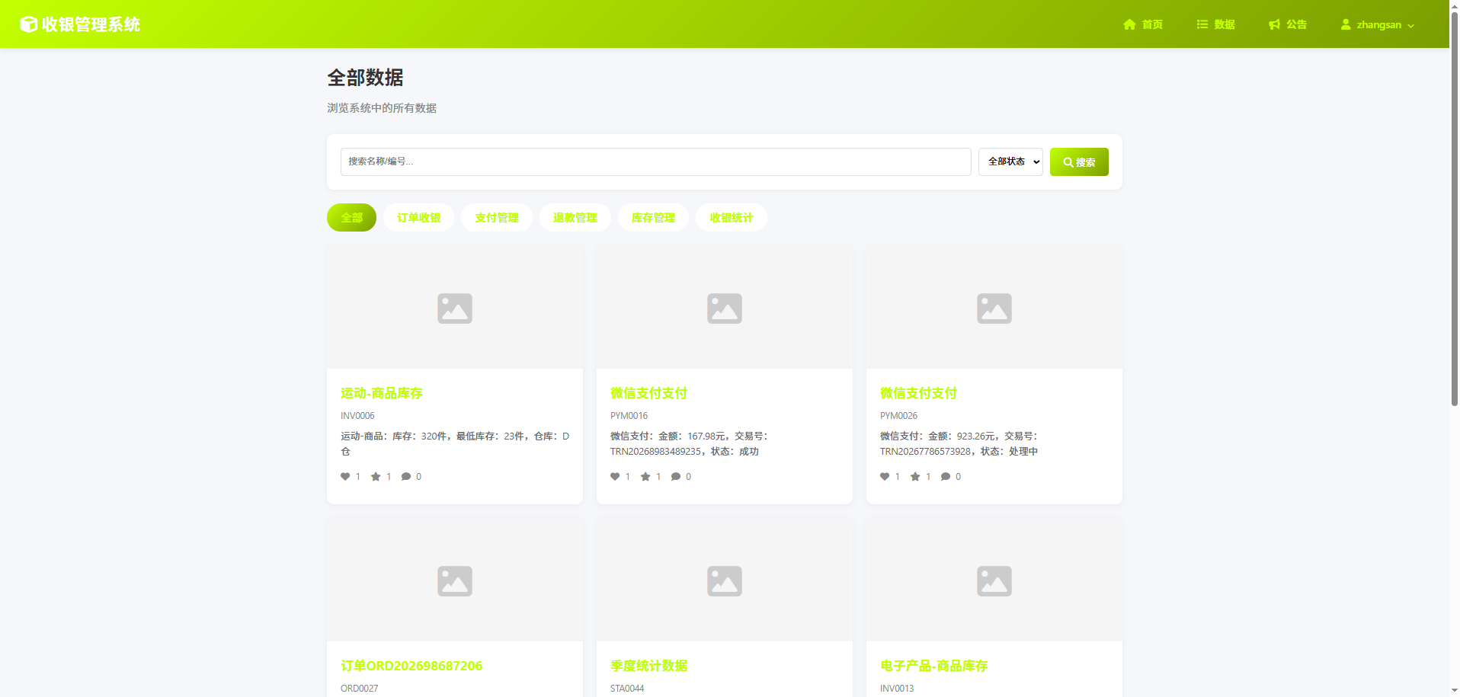Click the INV0006 code text
The width and height of the screenshot is (1460, 697).
[x=357, y=416]
